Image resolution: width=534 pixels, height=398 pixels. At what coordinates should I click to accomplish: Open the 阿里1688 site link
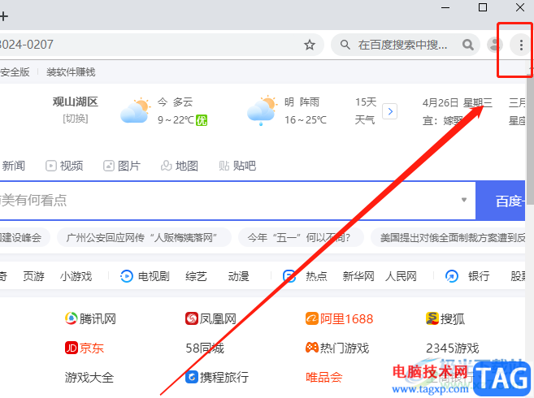tap(339, 318)
